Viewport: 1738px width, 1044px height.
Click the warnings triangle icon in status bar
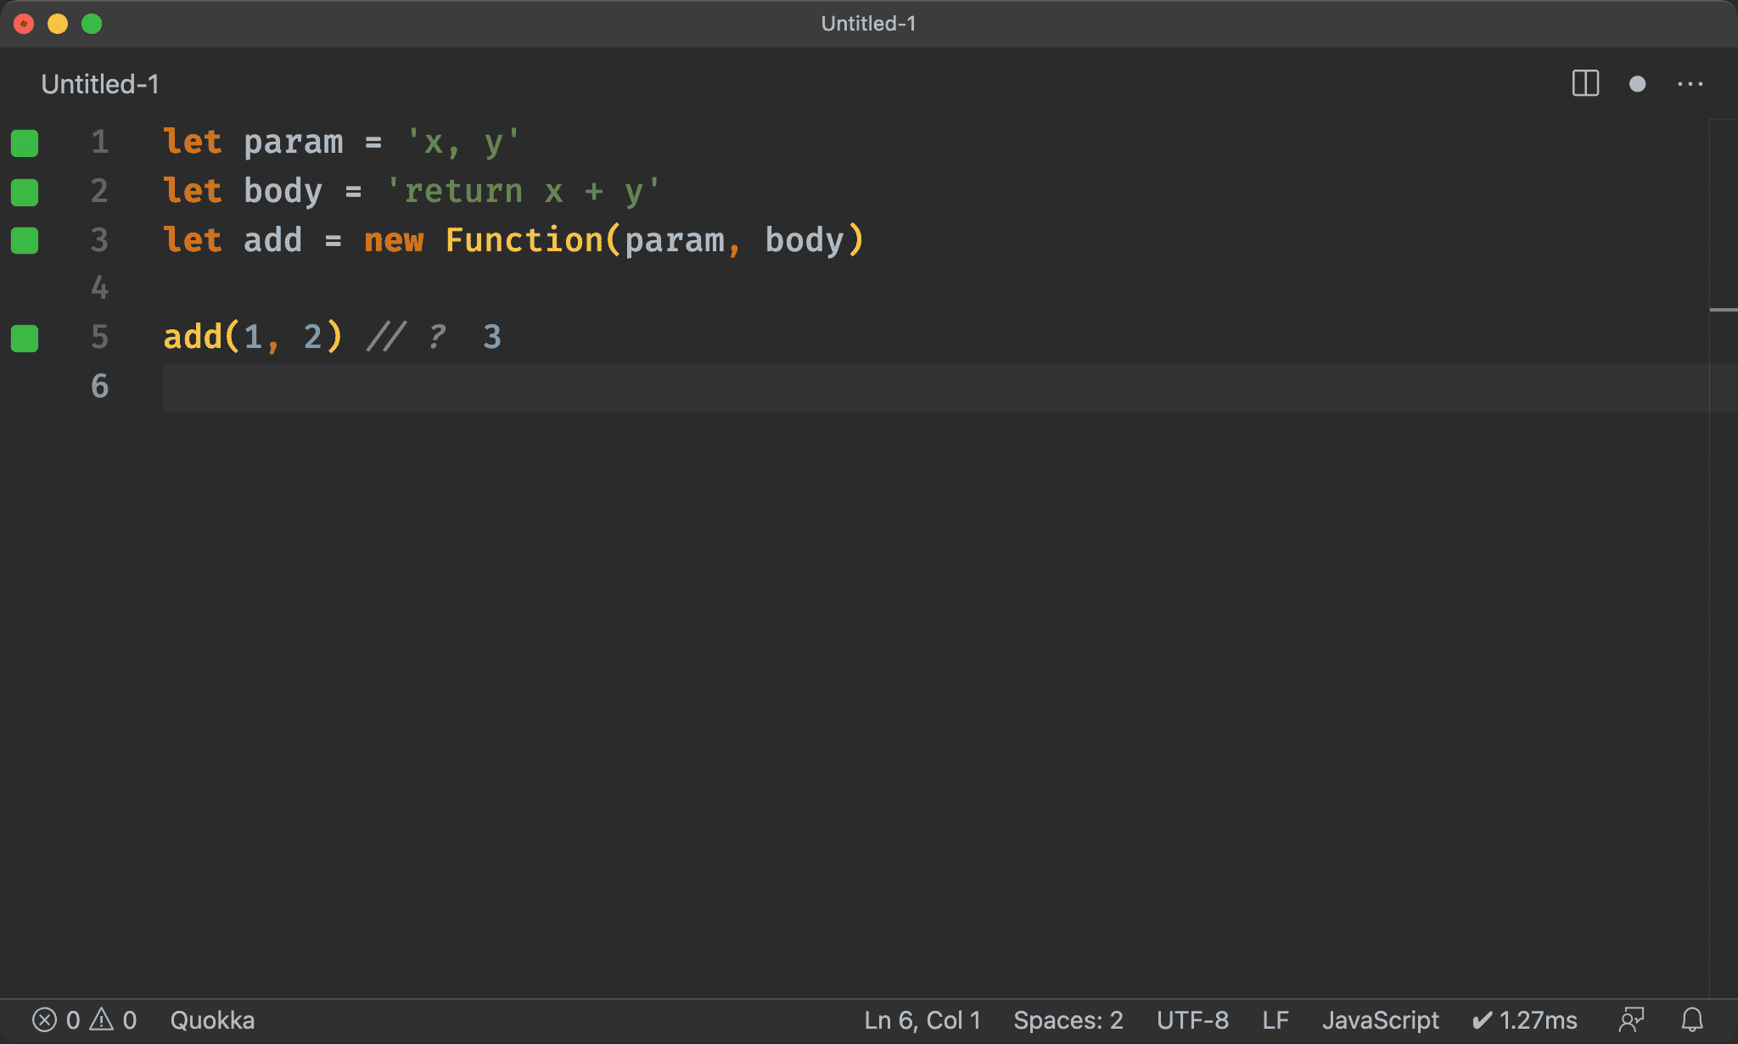[x=102, y=1019]
